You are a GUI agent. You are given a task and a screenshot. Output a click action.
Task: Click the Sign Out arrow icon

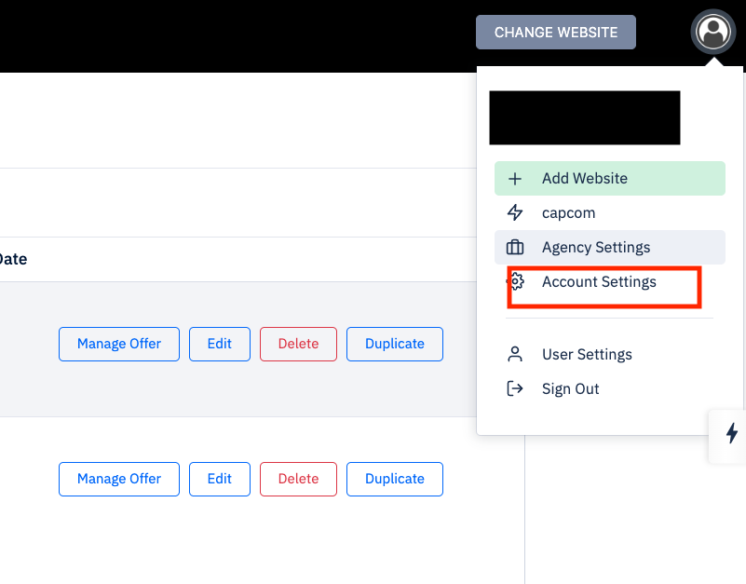[515, 389]
